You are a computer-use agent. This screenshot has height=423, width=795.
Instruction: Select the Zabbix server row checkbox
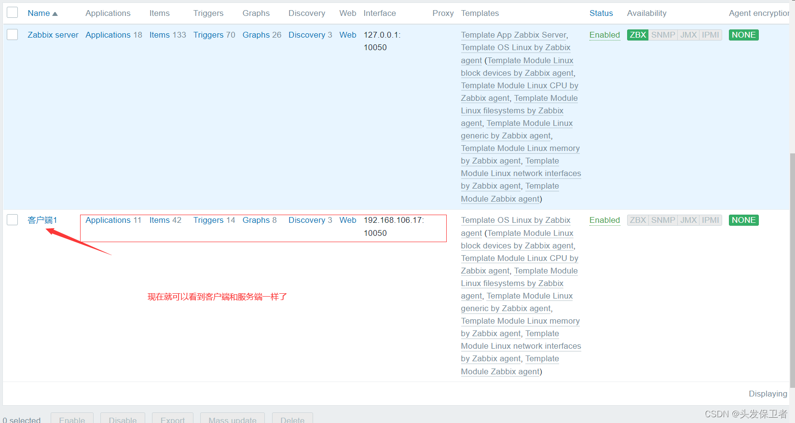13,34
